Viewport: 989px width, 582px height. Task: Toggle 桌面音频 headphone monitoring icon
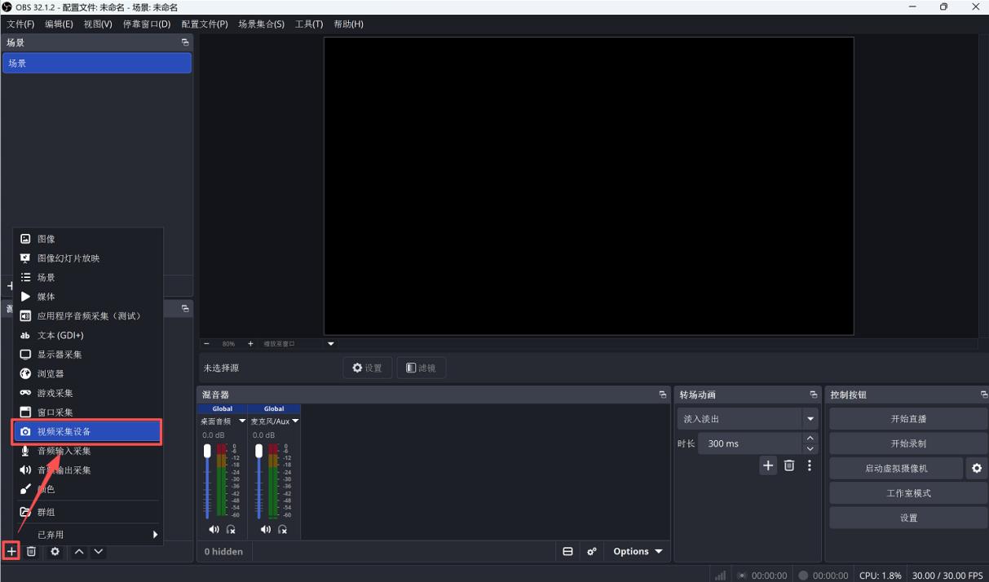pyautogui.click(x=231, y=529)
